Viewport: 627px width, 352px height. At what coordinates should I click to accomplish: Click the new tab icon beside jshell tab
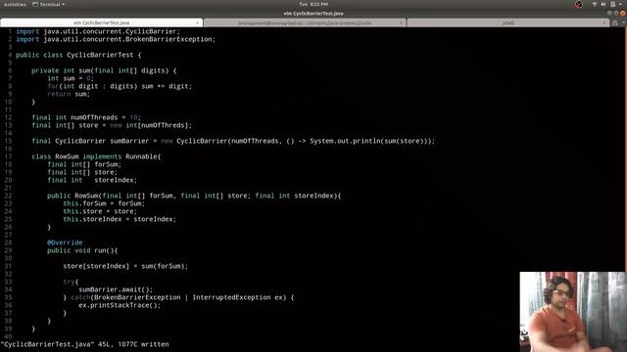614,22
